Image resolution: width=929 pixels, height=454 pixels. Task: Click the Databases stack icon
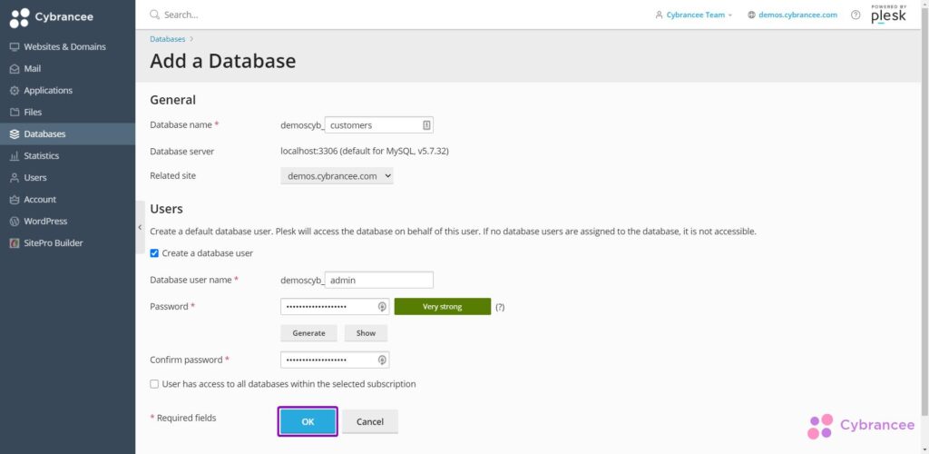[x=15, y=134]
